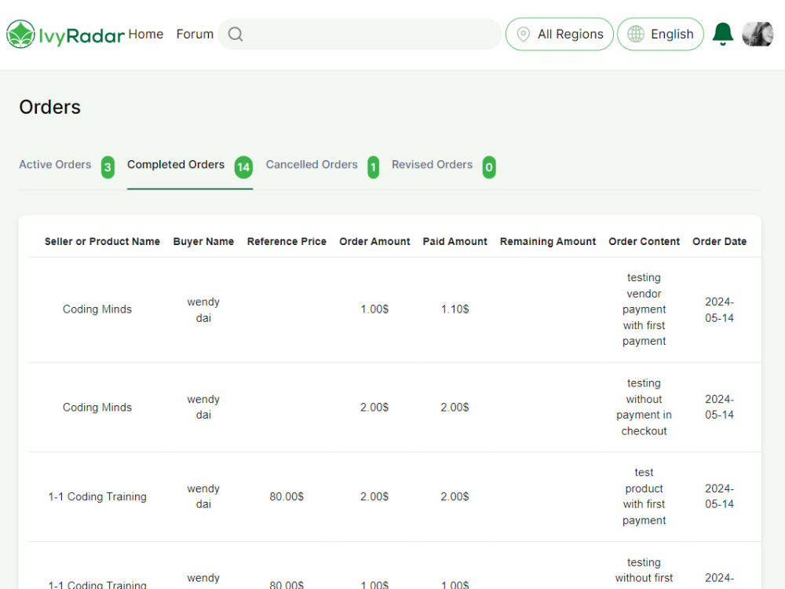Select Coding Minds in the 1.00$ order row

click(x=97, y=309)
